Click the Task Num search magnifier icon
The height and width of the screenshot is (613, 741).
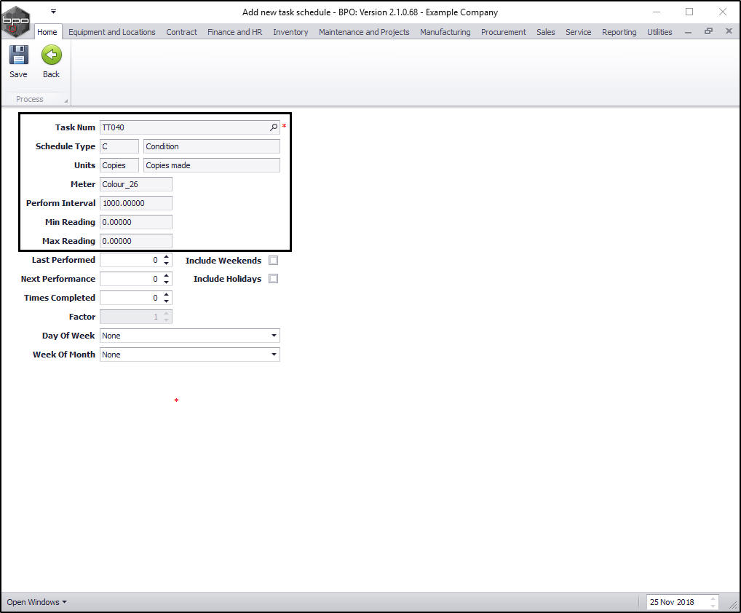click(x=274, y=127)
